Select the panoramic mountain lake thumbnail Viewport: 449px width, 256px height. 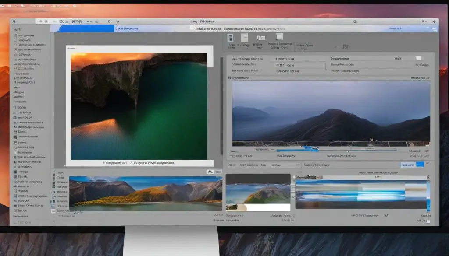click(145, 193)
